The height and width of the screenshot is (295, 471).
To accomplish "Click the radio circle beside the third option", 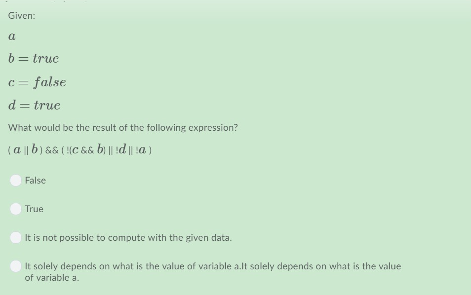I will point(16,237).
